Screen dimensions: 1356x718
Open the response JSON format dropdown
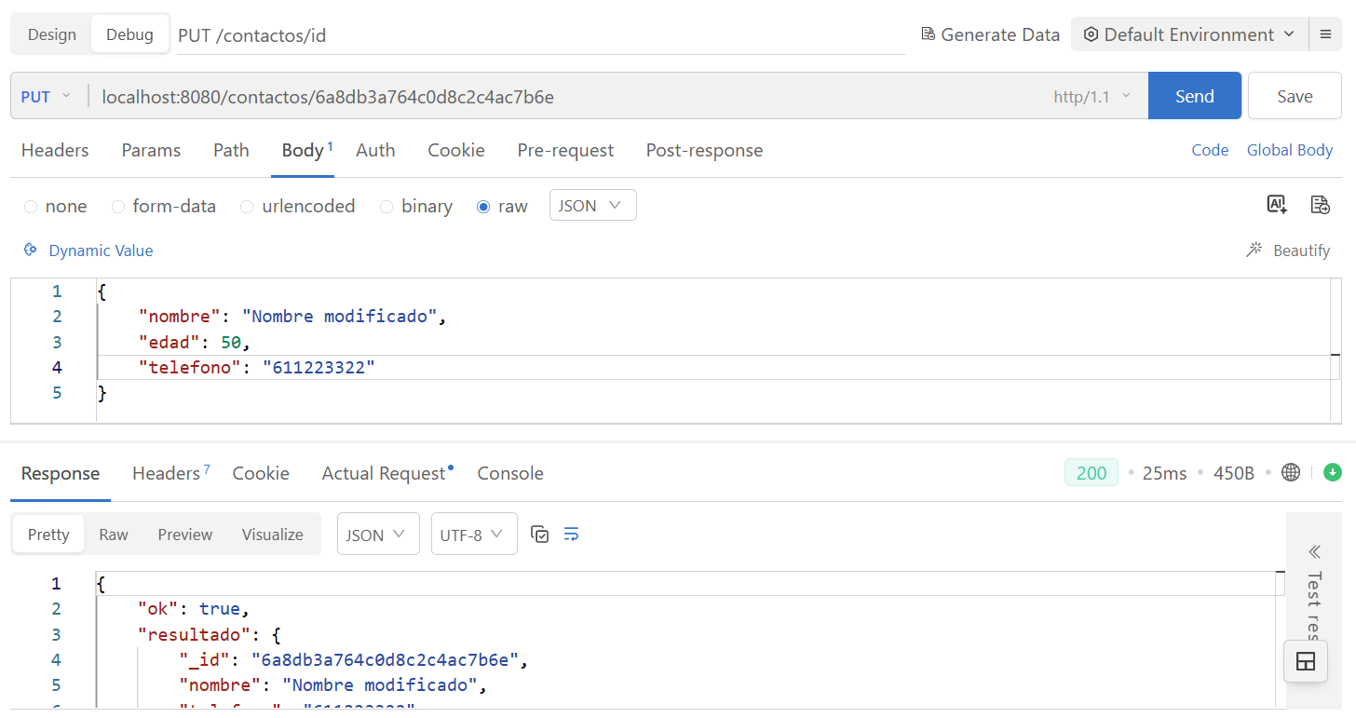pyautogui.click(x=378, y=534)
